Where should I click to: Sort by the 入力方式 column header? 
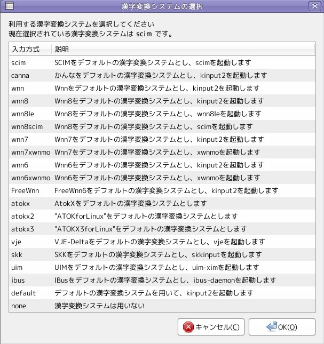pos(30,49)
